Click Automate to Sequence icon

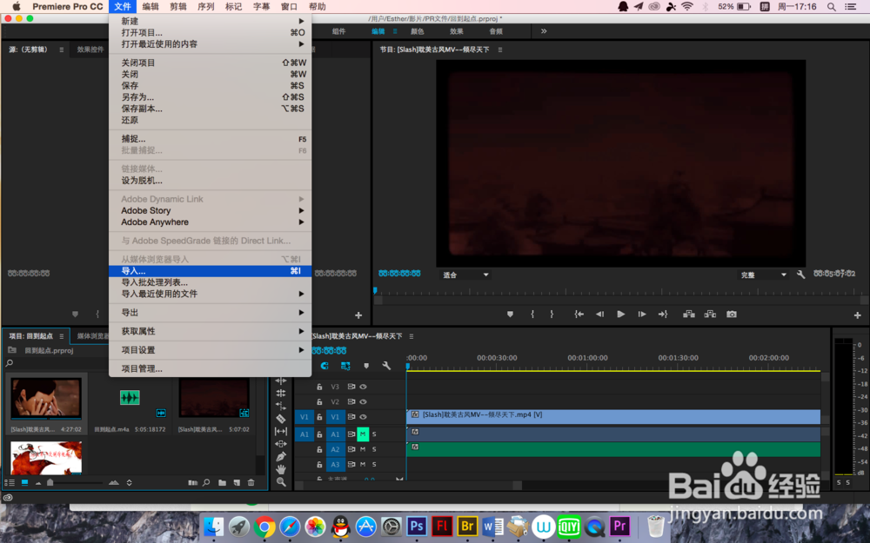pos(192,482)
